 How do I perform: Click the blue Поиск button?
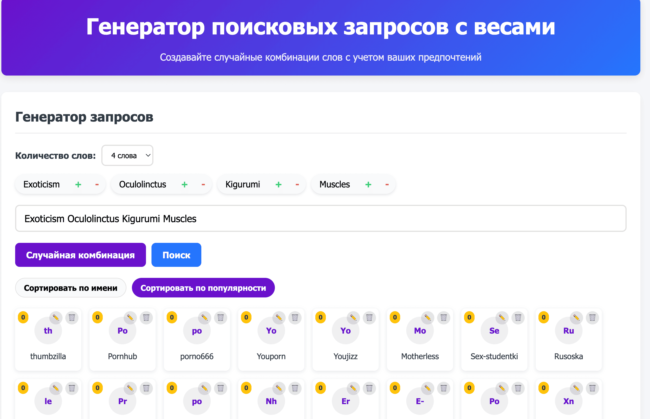(176, 255)
